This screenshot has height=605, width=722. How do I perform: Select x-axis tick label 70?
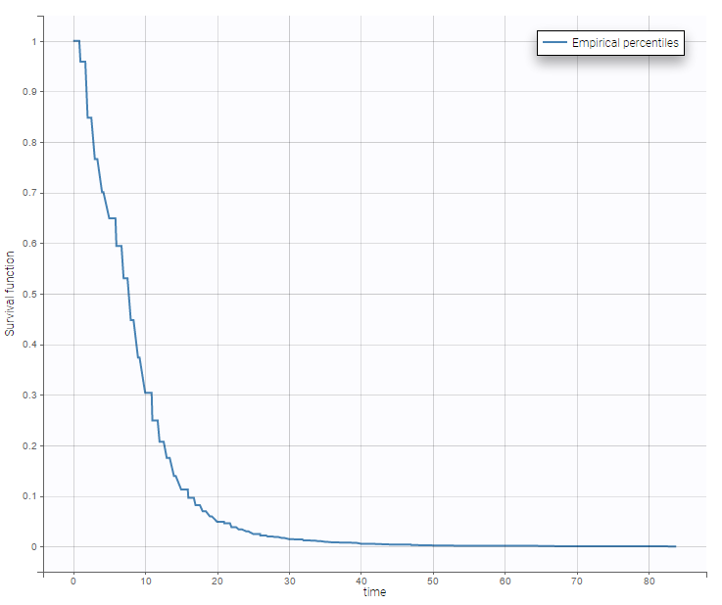coord(576,582)
